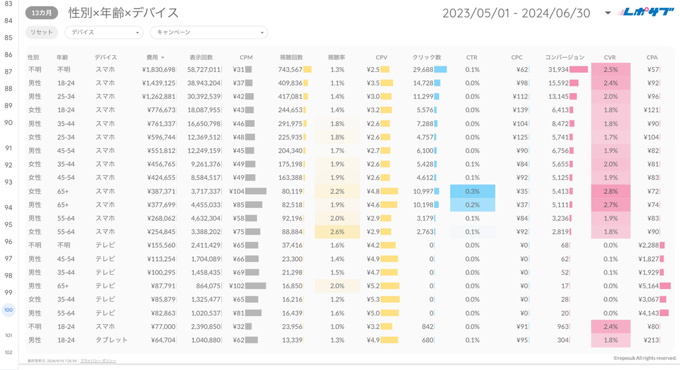Sort by the 表示回数 column header
Image resolution: width=680 pixels, height=370 pixels.
[x=201, y=58]
